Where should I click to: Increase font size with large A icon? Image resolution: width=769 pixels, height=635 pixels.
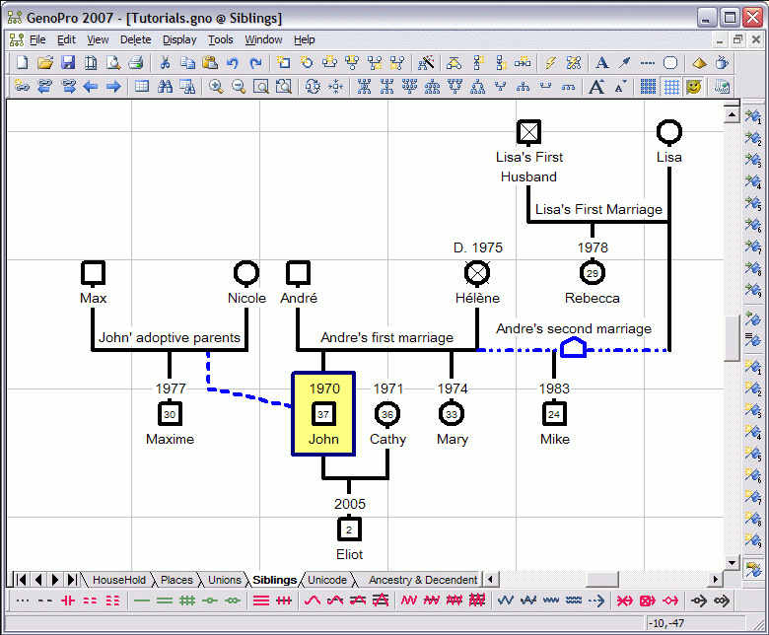click(596, 87)
